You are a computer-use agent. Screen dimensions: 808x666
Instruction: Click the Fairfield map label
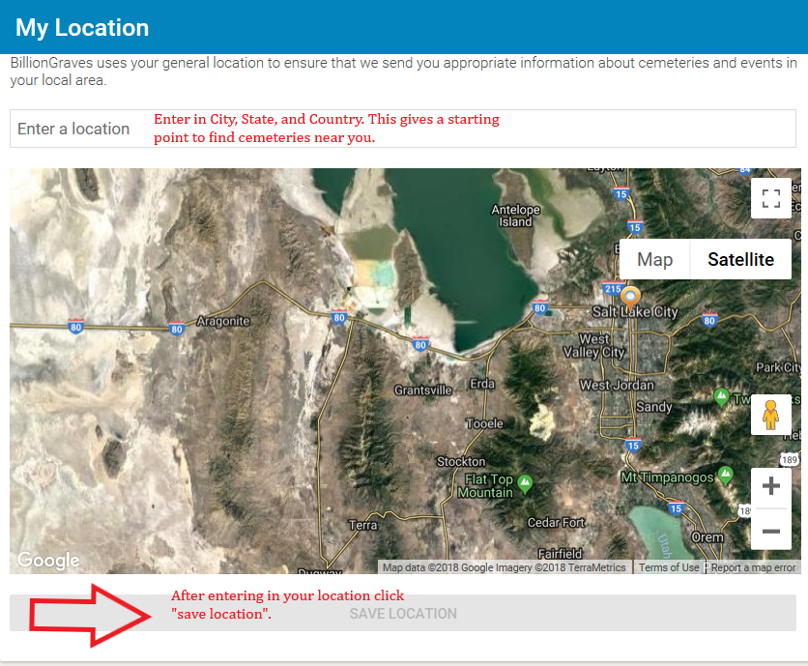click(561, 554)
